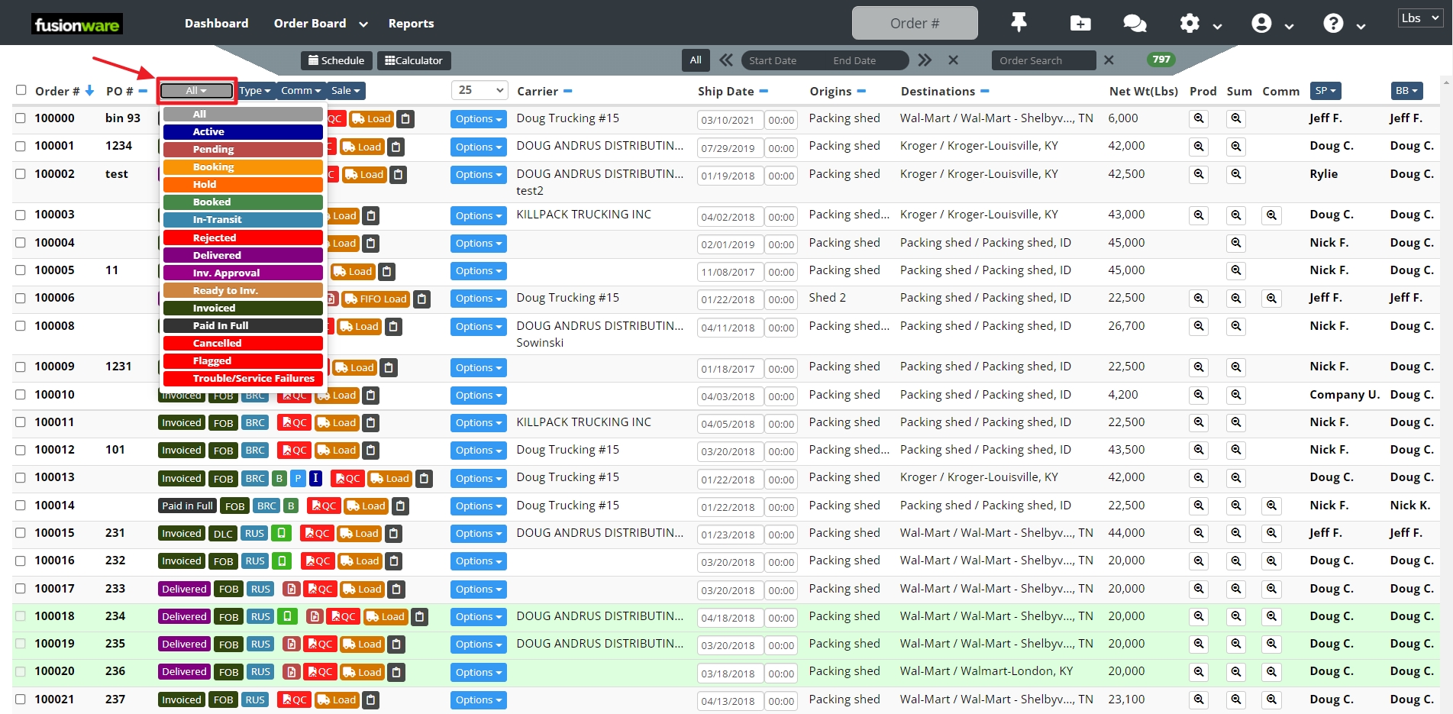Expand Options dropdown for order 100011
Viewport: 1453px width, 714px height.
pos(478,423)
